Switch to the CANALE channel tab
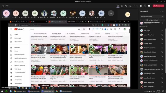The width and height of the screenshot is (166, 93). 97,34
